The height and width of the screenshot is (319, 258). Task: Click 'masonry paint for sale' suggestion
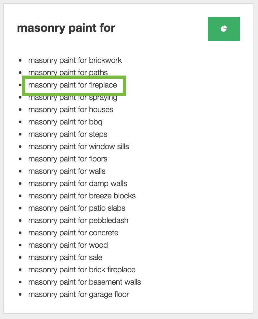(x=65, y=257)
